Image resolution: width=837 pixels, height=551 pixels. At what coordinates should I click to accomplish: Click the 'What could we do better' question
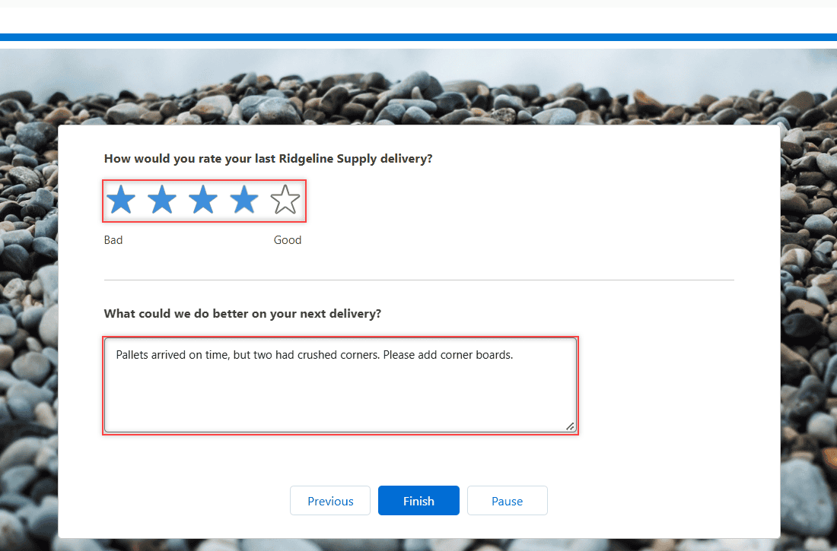coord(242,314)
